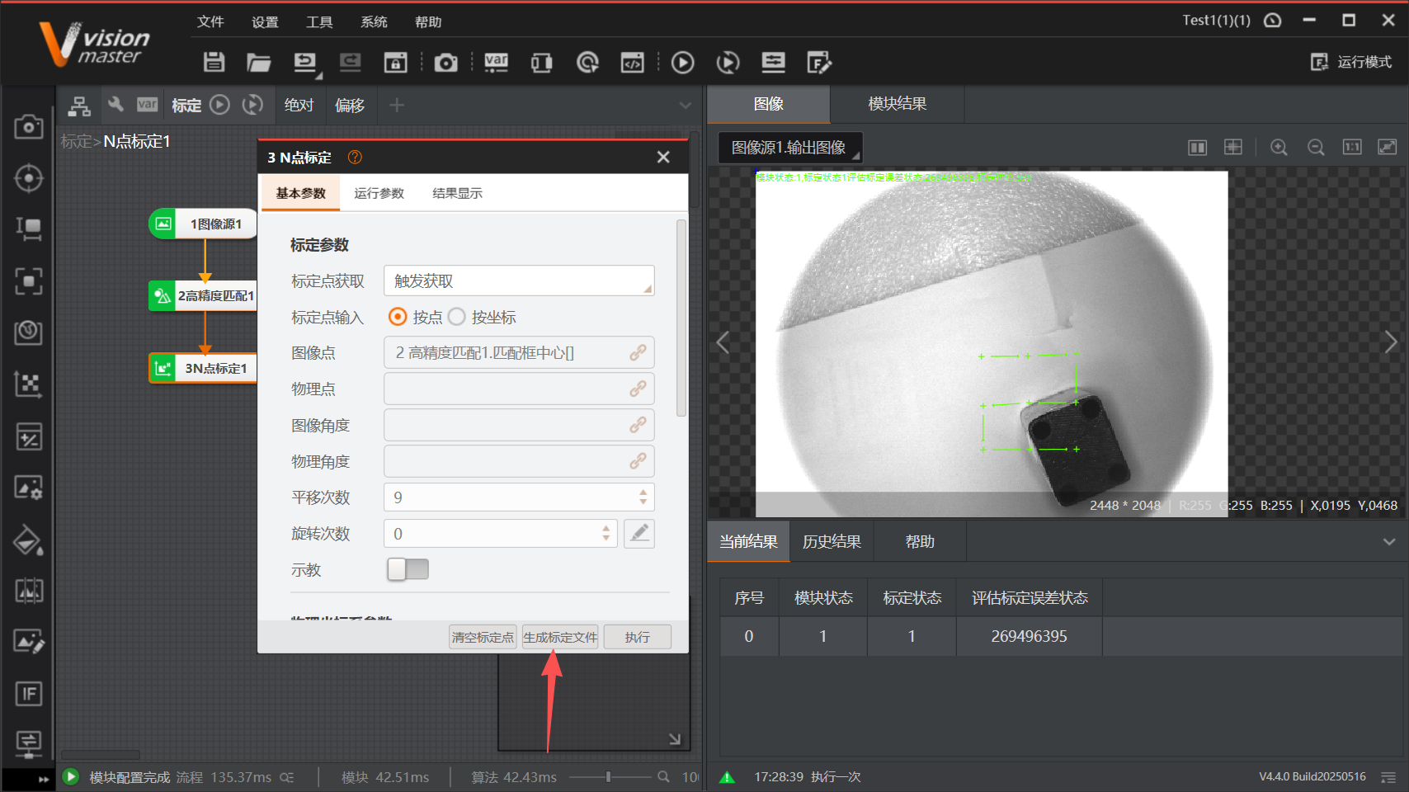
Task: Toggle the 示教 switch
Action: [408, 569]
